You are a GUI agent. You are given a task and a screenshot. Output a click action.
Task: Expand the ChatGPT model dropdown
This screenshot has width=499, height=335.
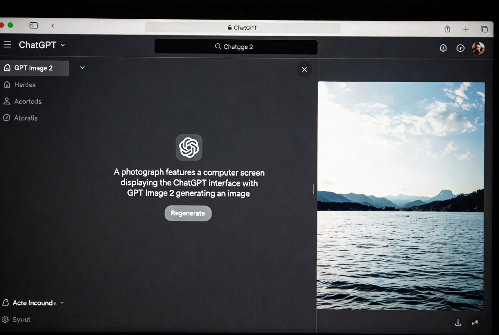click(x=63, y=45)
